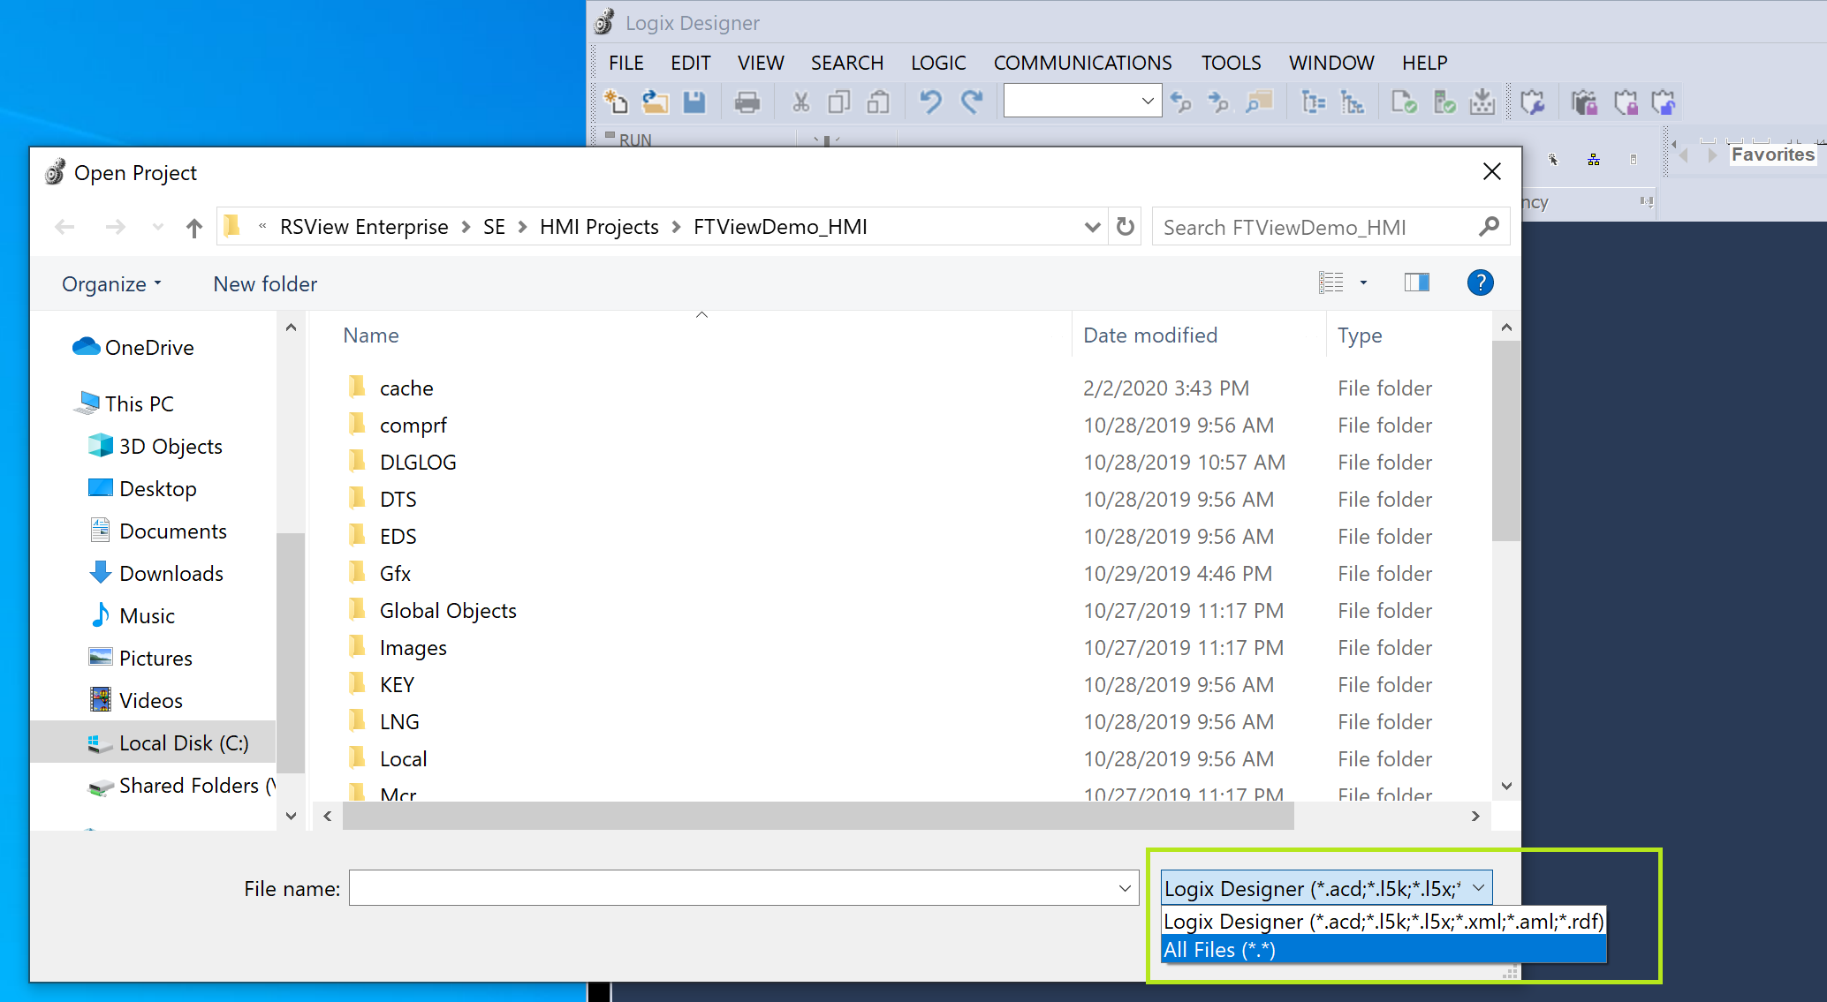The image size is (1827, 1002).
Task: Select This PC in navigation pane
Action: (x=139, y=404)
